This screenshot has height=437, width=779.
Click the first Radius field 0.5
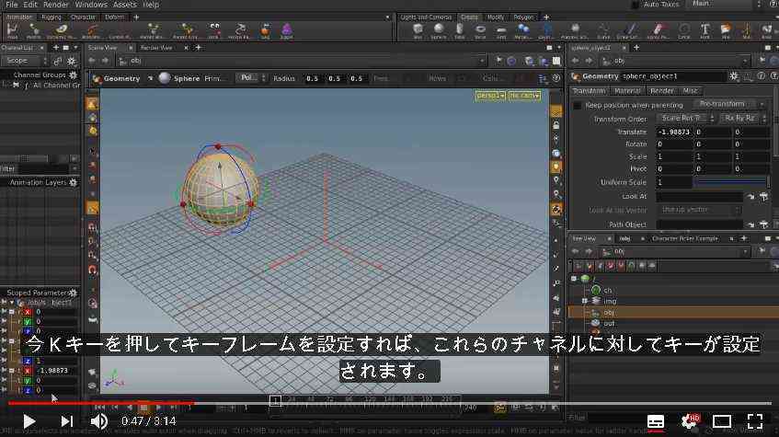click(x=312, y=78)
